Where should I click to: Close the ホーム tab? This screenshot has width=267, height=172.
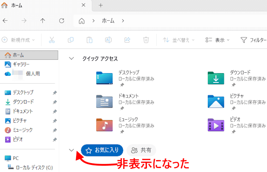click(x=84, y=5)
